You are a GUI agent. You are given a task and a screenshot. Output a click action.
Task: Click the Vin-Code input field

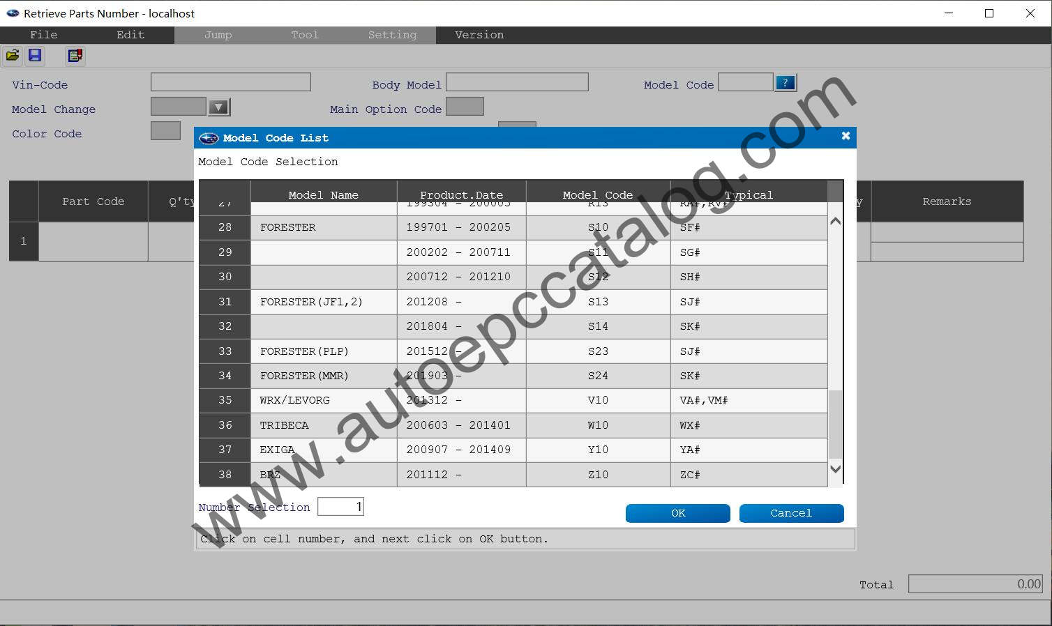230,82
